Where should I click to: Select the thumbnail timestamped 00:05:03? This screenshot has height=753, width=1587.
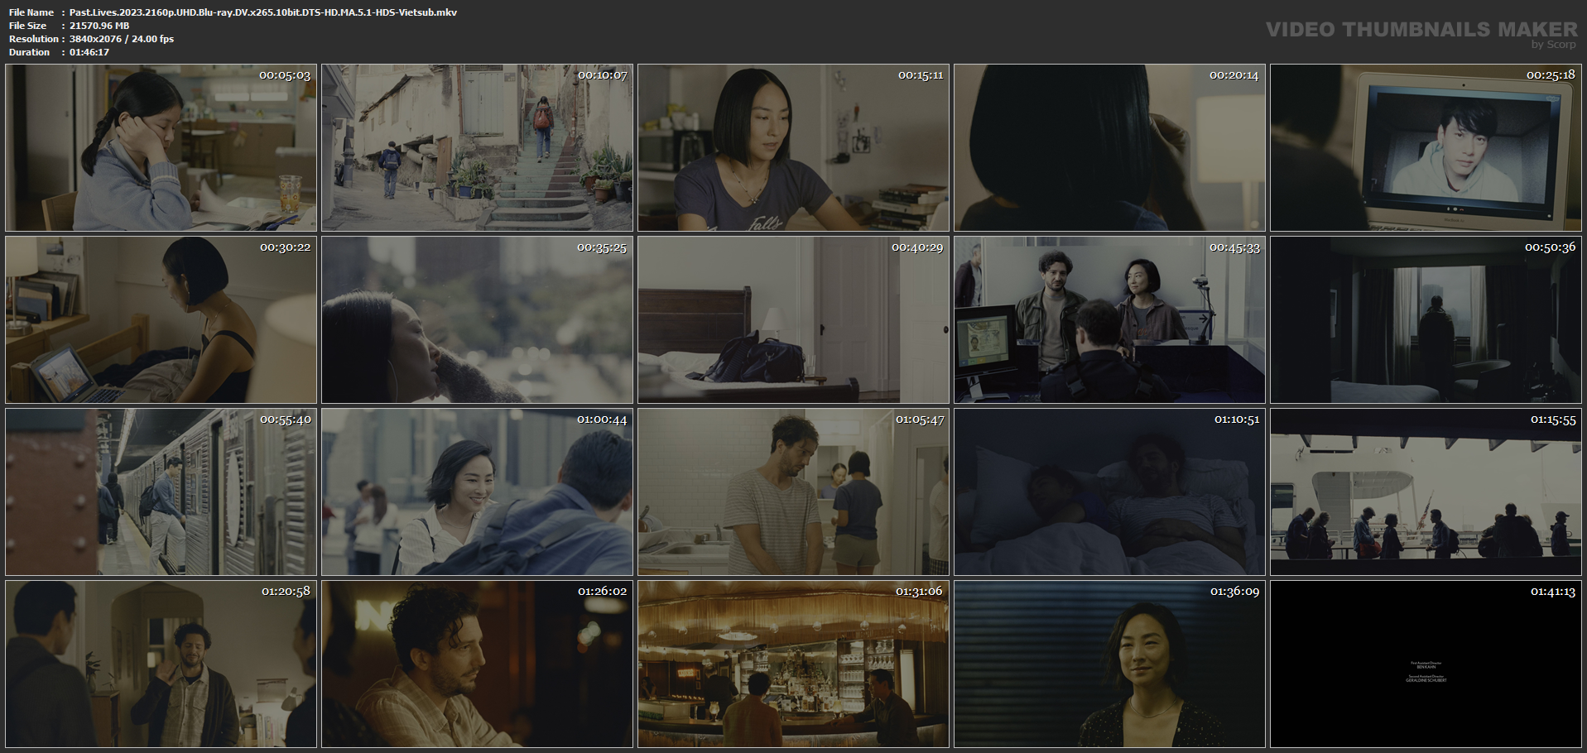[x=161, y=148]
